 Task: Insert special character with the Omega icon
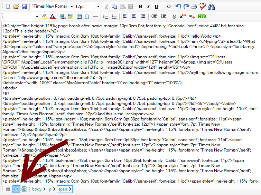click(x=87, y=17)
